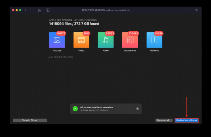Viewport: 211px width, 137px height.
Task: Click Review found items button
Action: coord(186,120)
